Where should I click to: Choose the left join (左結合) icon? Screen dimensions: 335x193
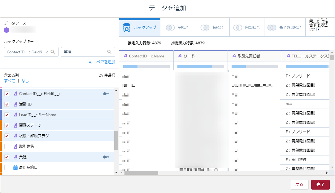click(x=171, y=28)
